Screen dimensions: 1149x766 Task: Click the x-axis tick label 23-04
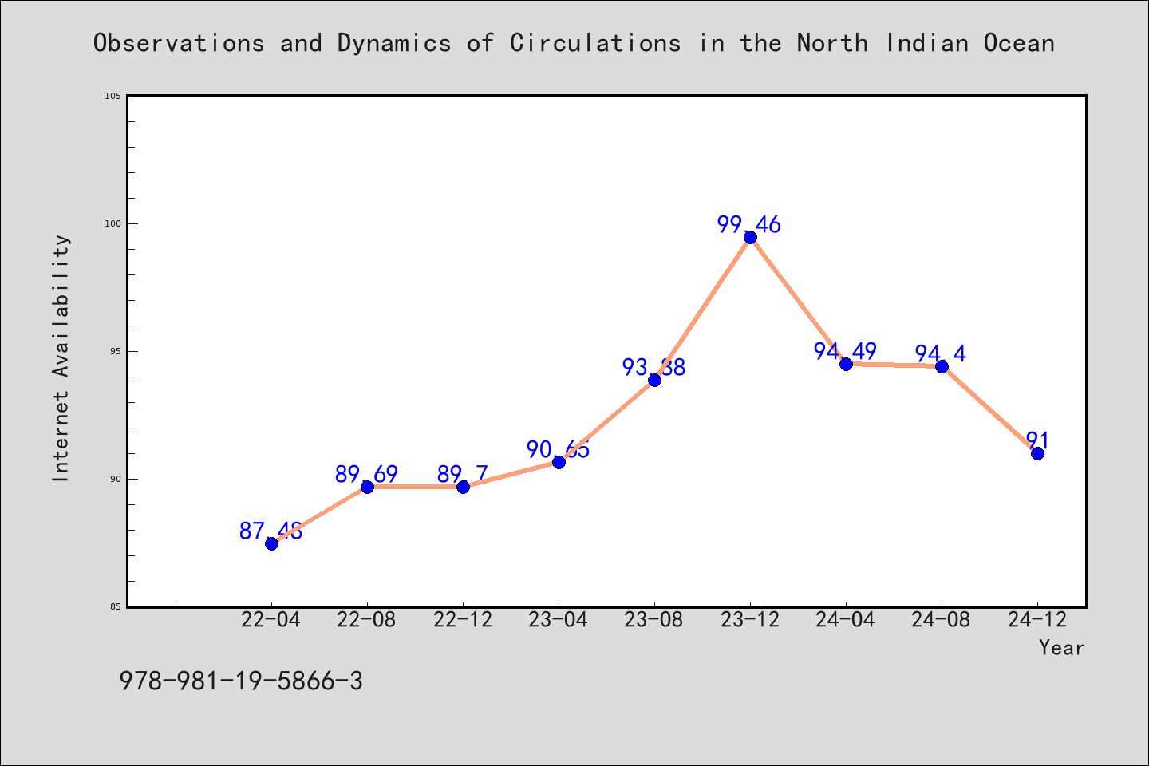pyautogui.click(x=559, y=620)
